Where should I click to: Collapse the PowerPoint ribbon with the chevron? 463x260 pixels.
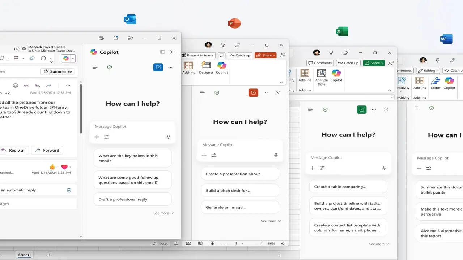281,82
